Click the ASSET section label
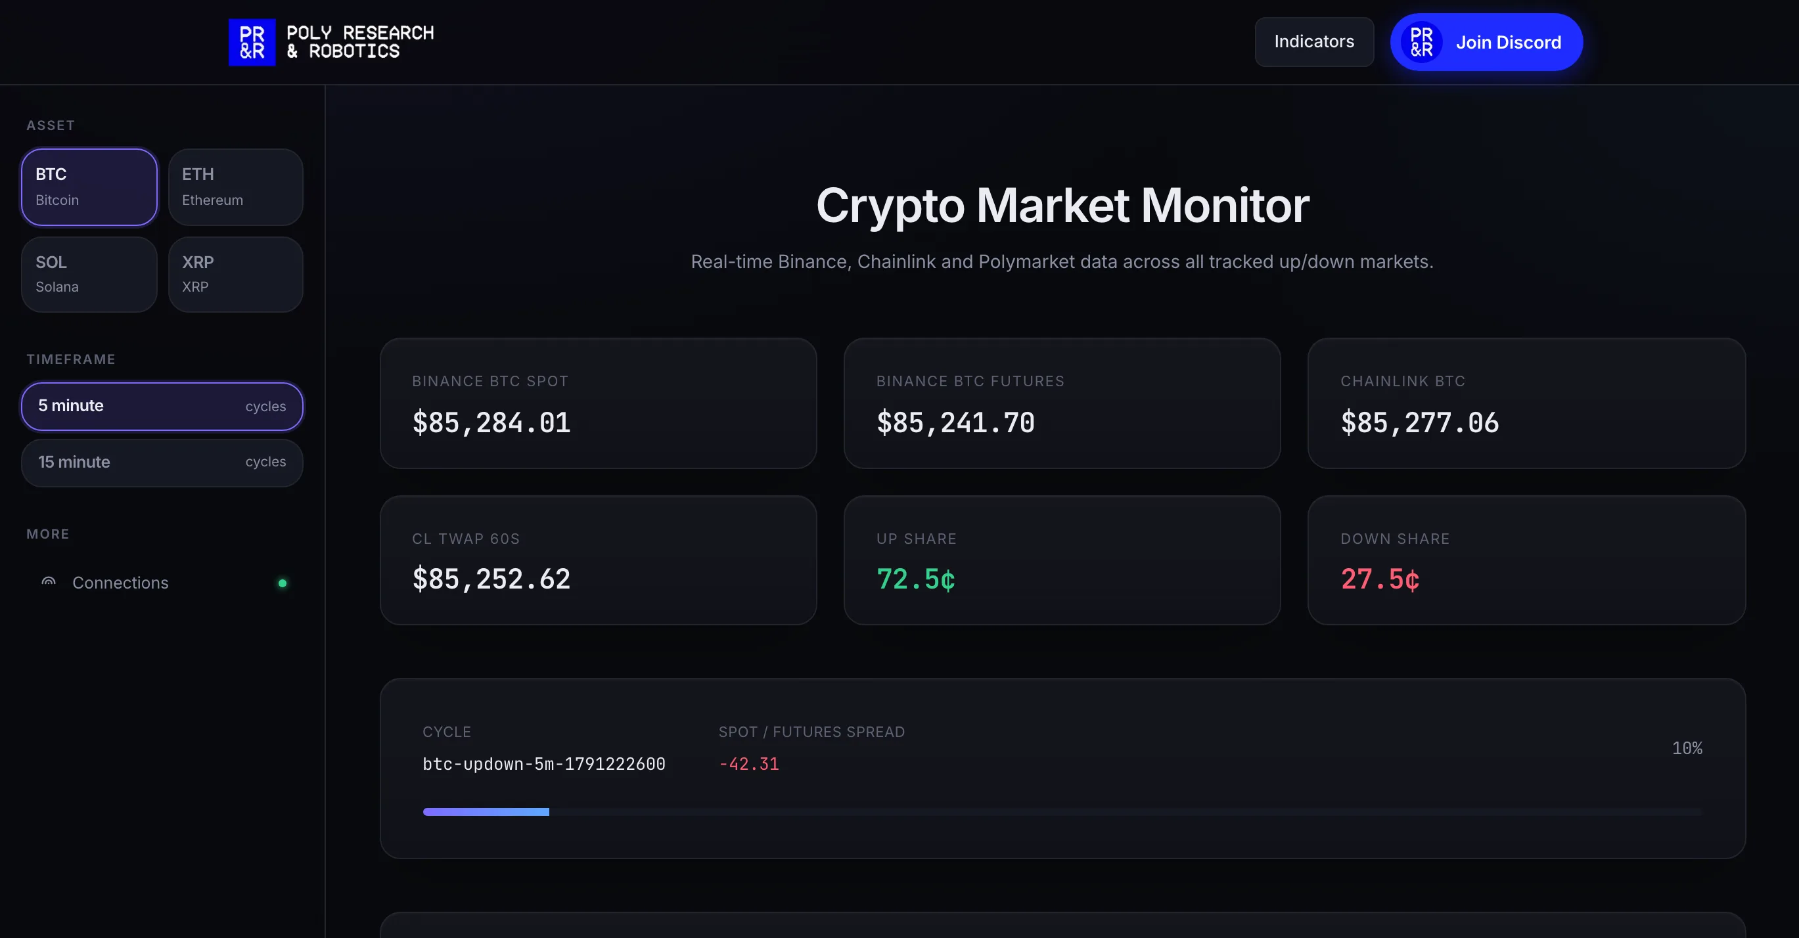Screen dimensions: 1799x938 51,125
